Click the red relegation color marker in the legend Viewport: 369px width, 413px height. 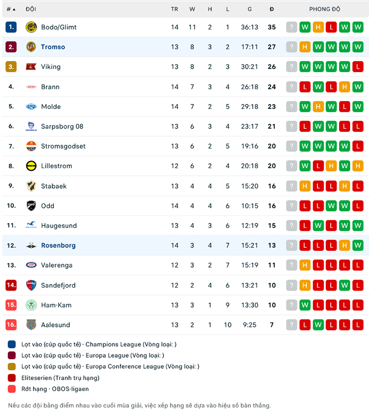(x=11, y=389)
